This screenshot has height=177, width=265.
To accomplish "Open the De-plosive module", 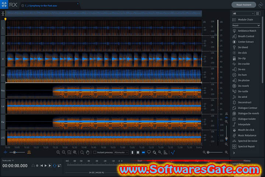I will click(x=241, y=80).
